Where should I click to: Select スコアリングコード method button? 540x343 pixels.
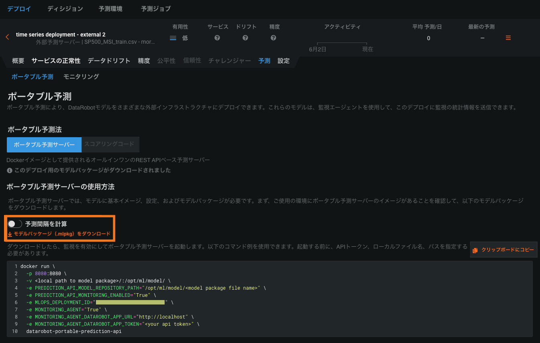click(x=109, y=144)
